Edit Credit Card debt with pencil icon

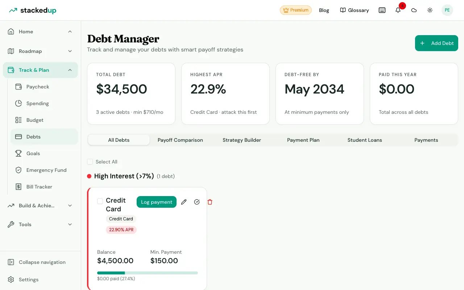[x=184, y=202]
